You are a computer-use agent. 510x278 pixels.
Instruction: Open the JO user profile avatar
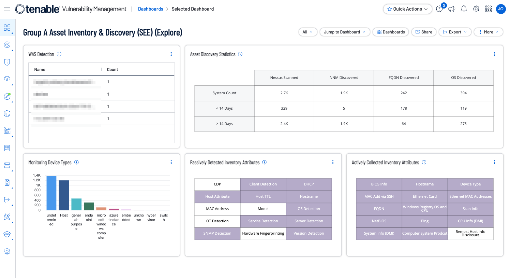(501, 9)
